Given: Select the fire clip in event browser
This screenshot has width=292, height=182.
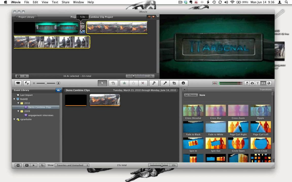Looking at the screenshot, I should (105, 100).
